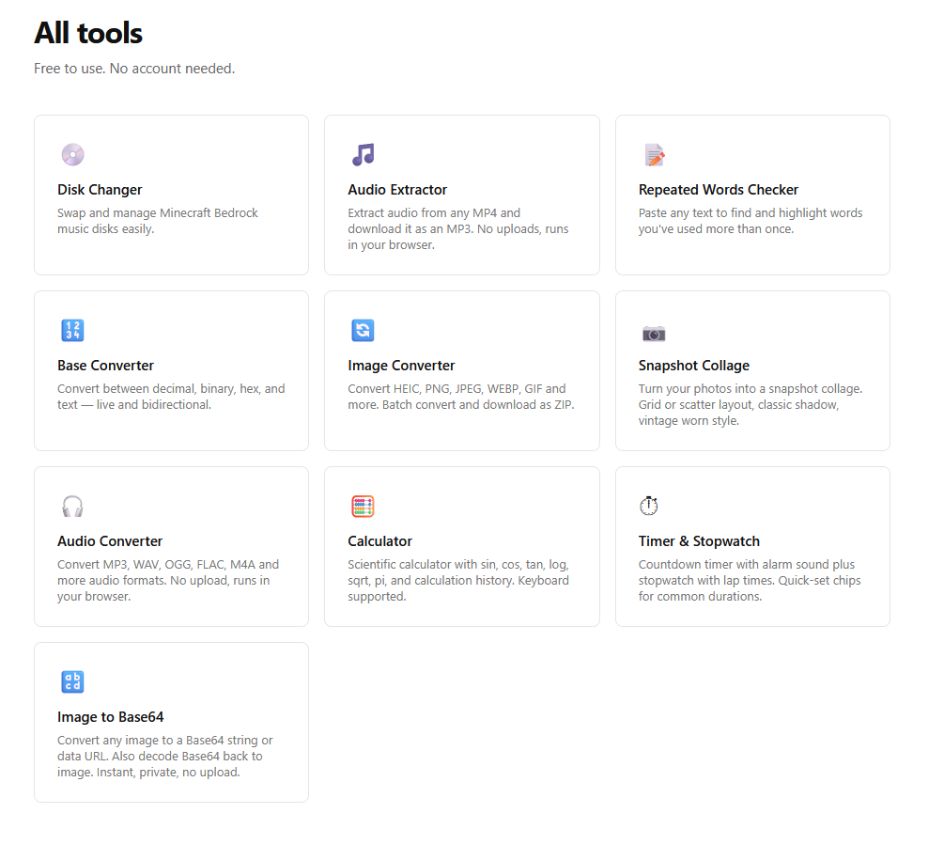The width and height of the screenshot is (944, 860).
Task: Click 'Turn your photos into a snapshot' description
Action: 751,405
